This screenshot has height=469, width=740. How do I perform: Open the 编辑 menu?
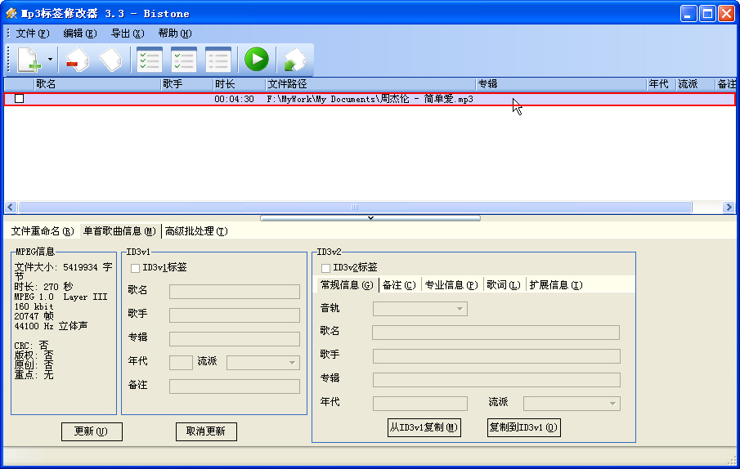point(79,33)
